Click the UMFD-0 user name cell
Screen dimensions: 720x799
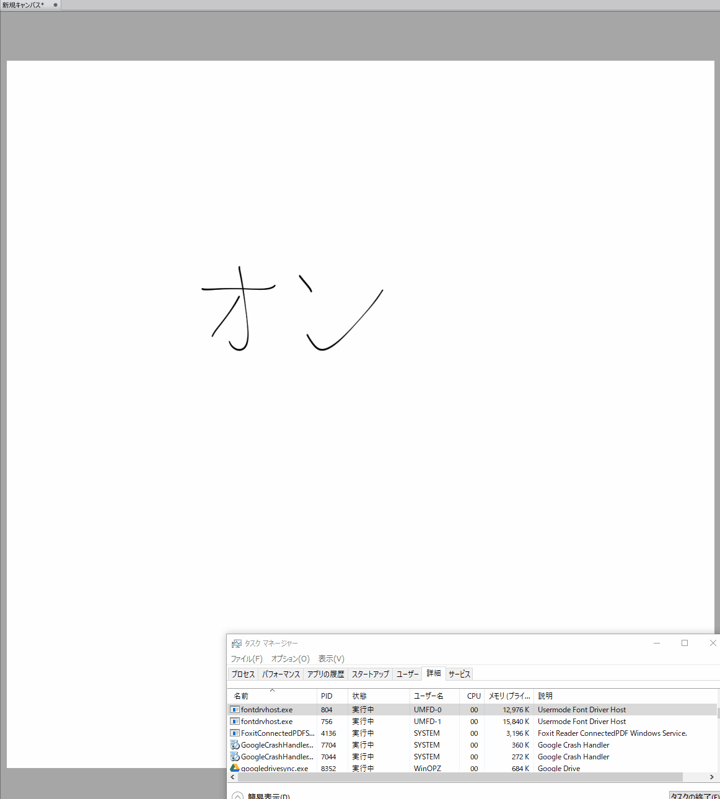click(x=428, y=710)
